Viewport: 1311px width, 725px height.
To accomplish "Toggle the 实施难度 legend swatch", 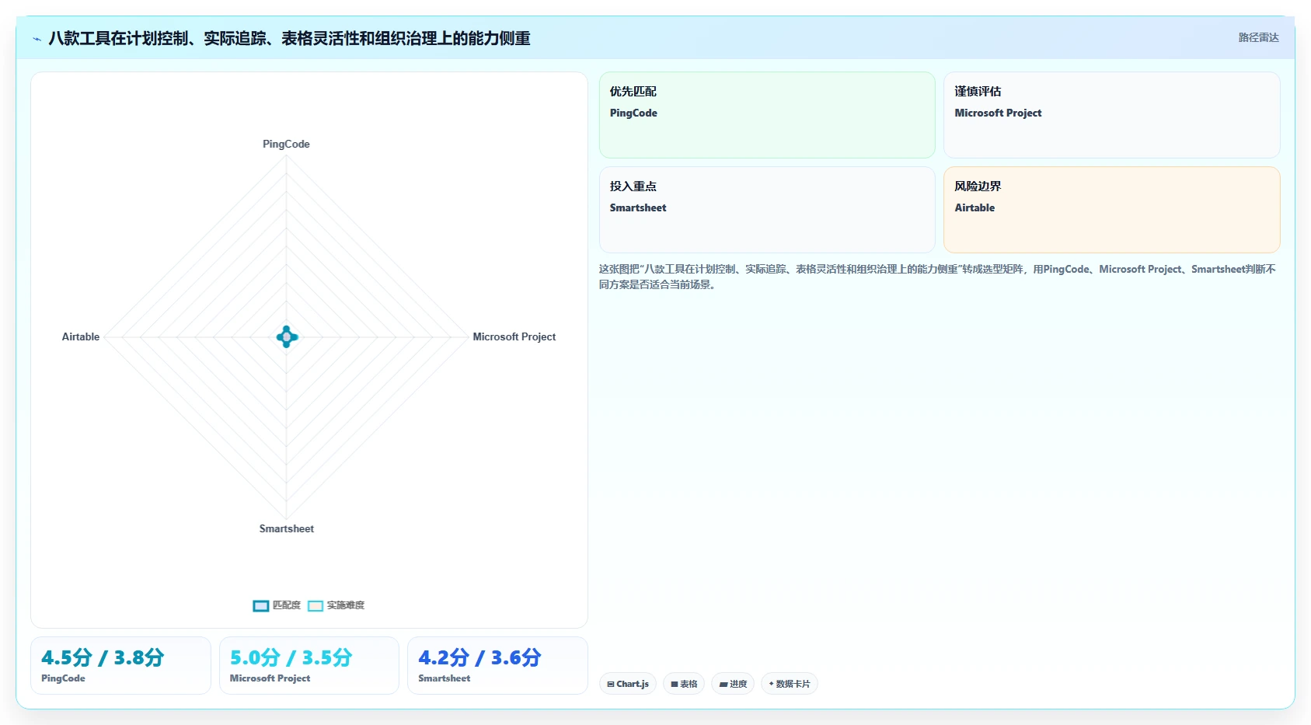I will click(x=316, y=606).
